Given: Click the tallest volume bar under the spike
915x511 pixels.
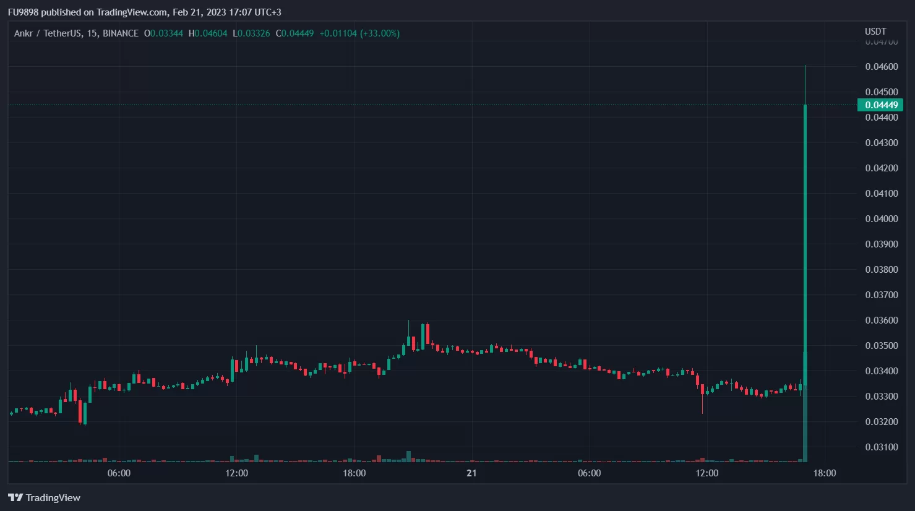Looking at the screenshot, I should coord(805,433).
